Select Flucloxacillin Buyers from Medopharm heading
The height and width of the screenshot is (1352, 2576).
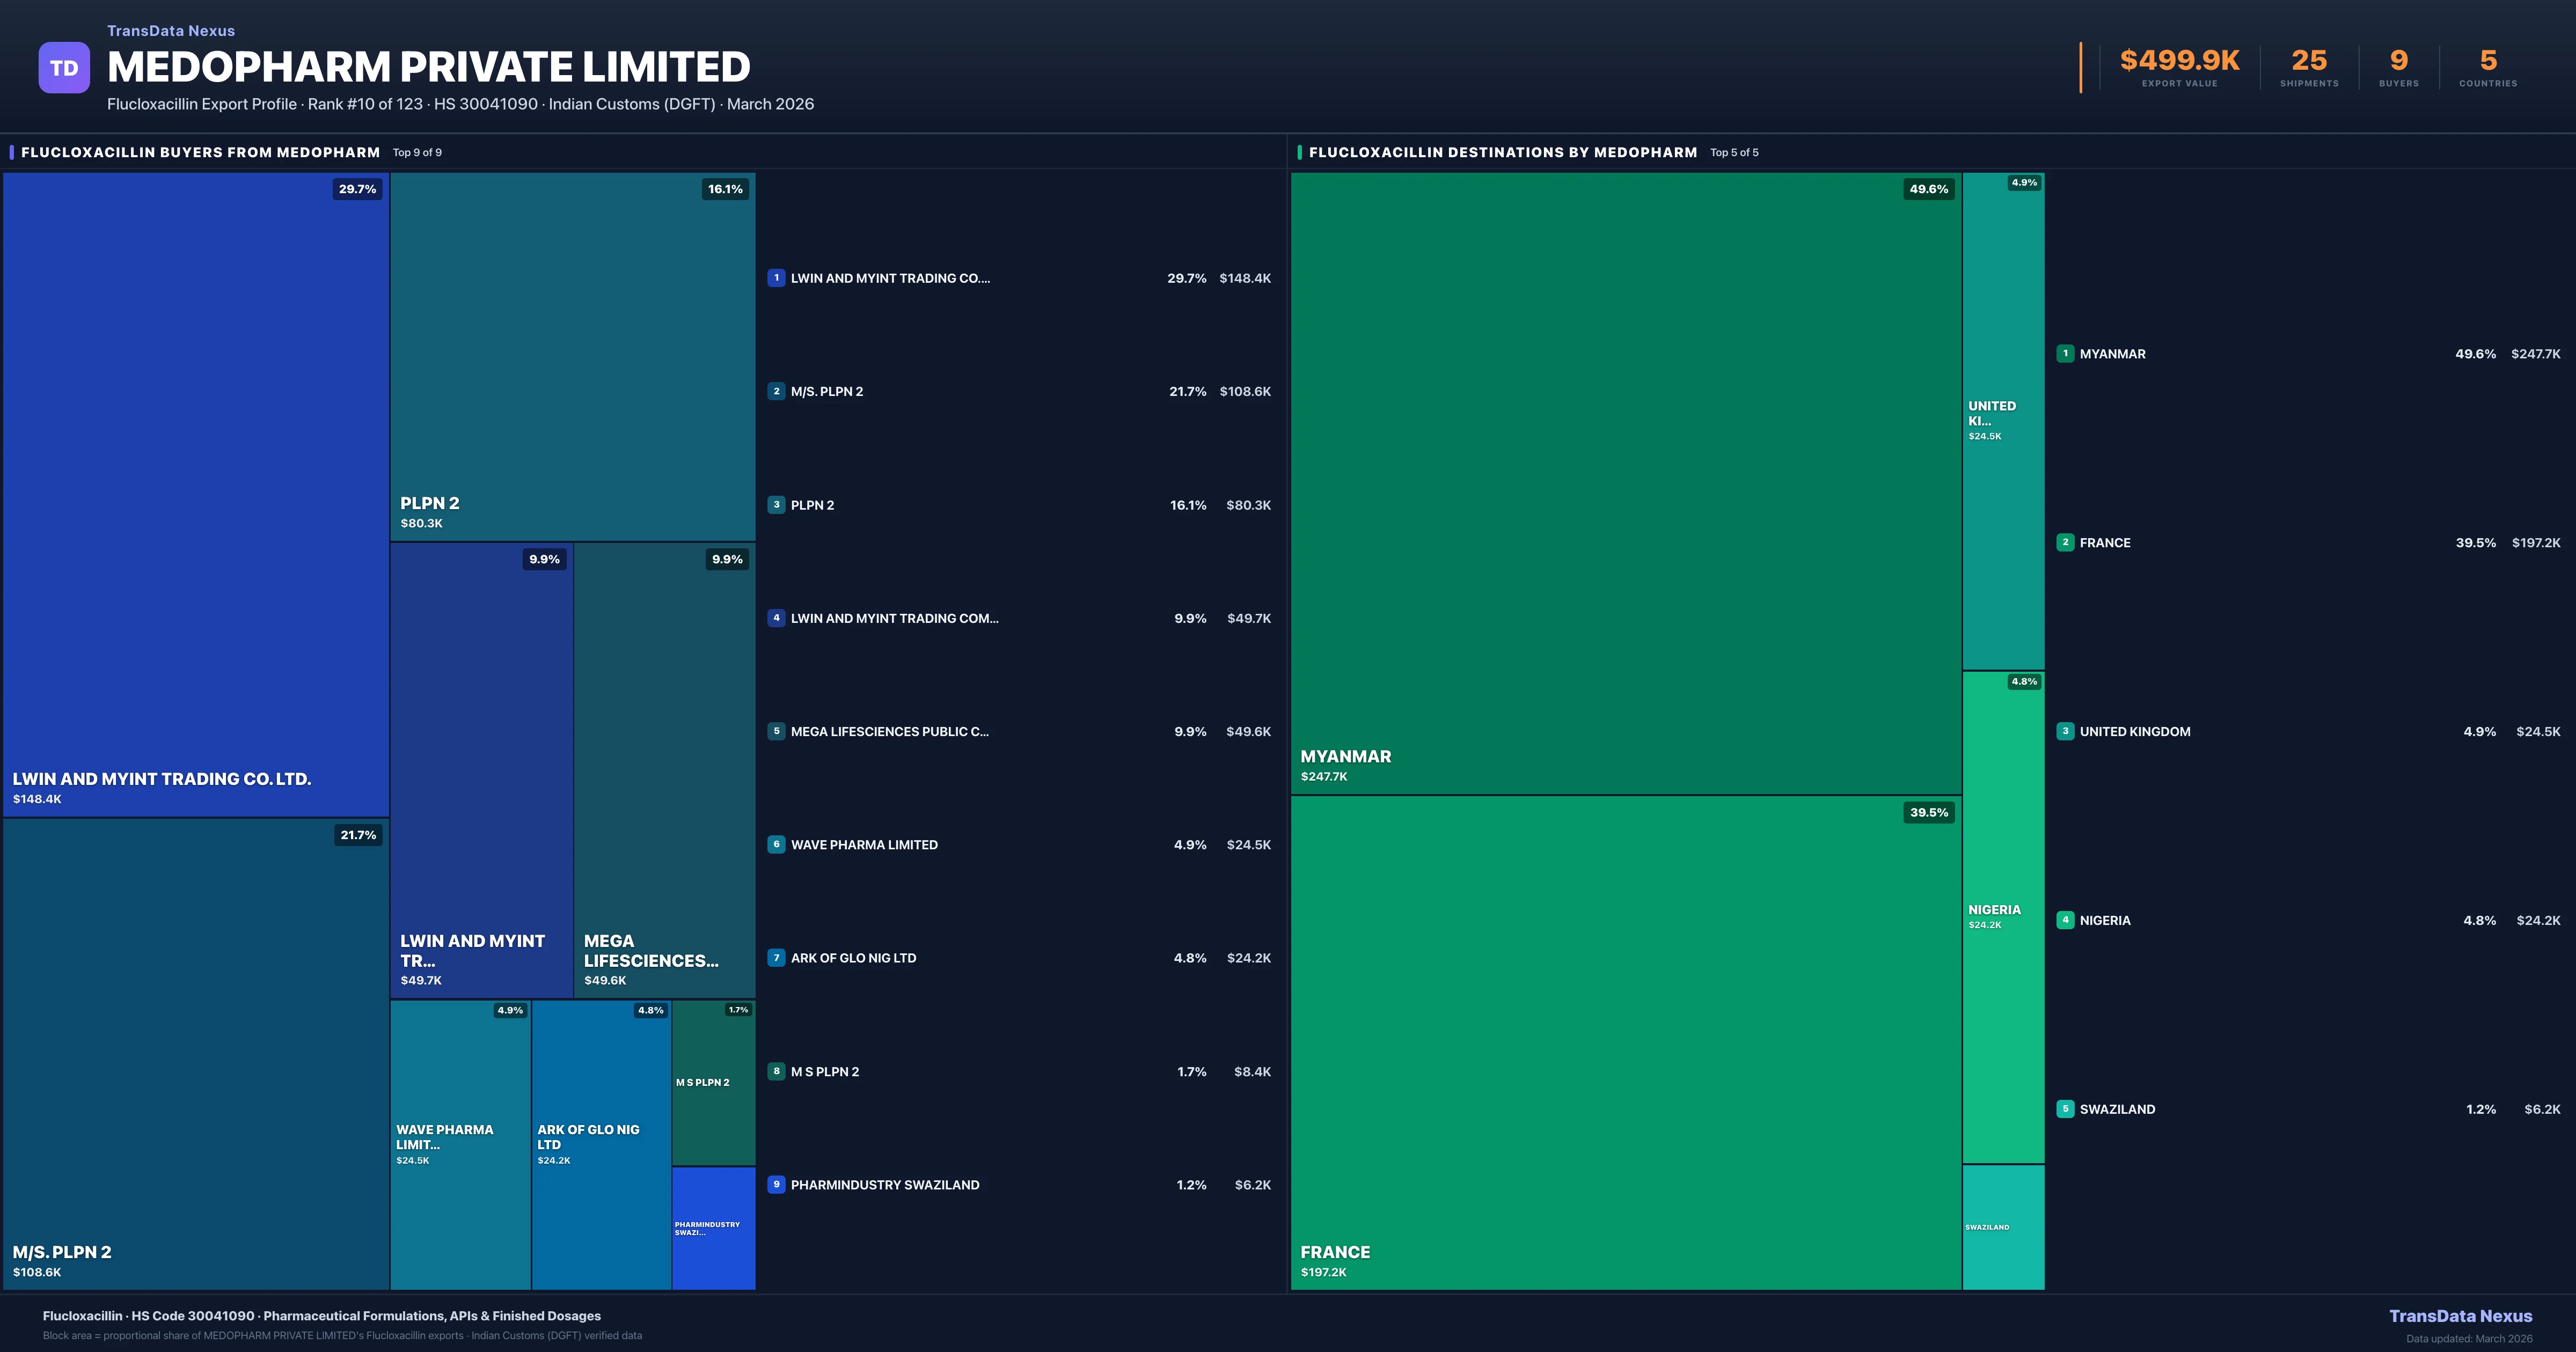(200, 152)
